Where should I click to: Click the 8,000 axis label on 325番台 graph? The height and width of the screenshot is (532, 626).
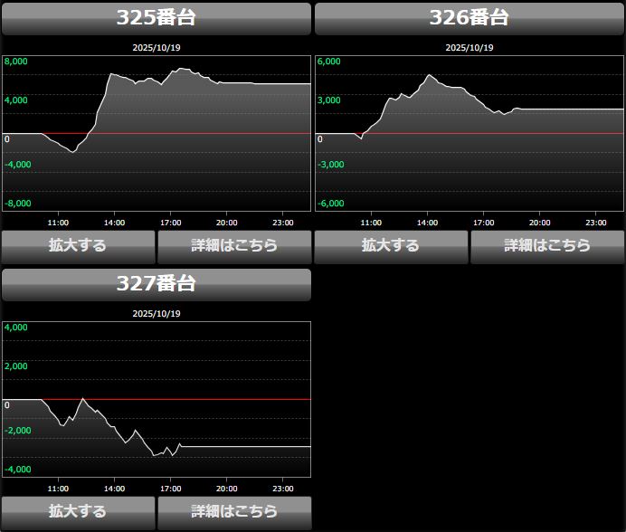pos(16,62)
